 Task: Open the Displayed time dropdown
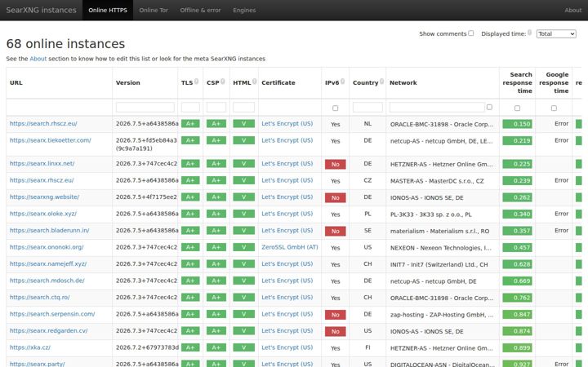point(556,33)
